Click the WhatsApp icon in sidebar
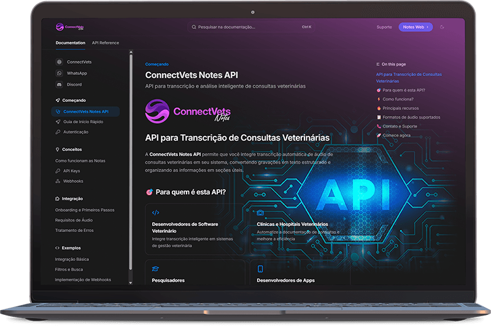Screen dimensions: 491x326 tap(59, 73)
